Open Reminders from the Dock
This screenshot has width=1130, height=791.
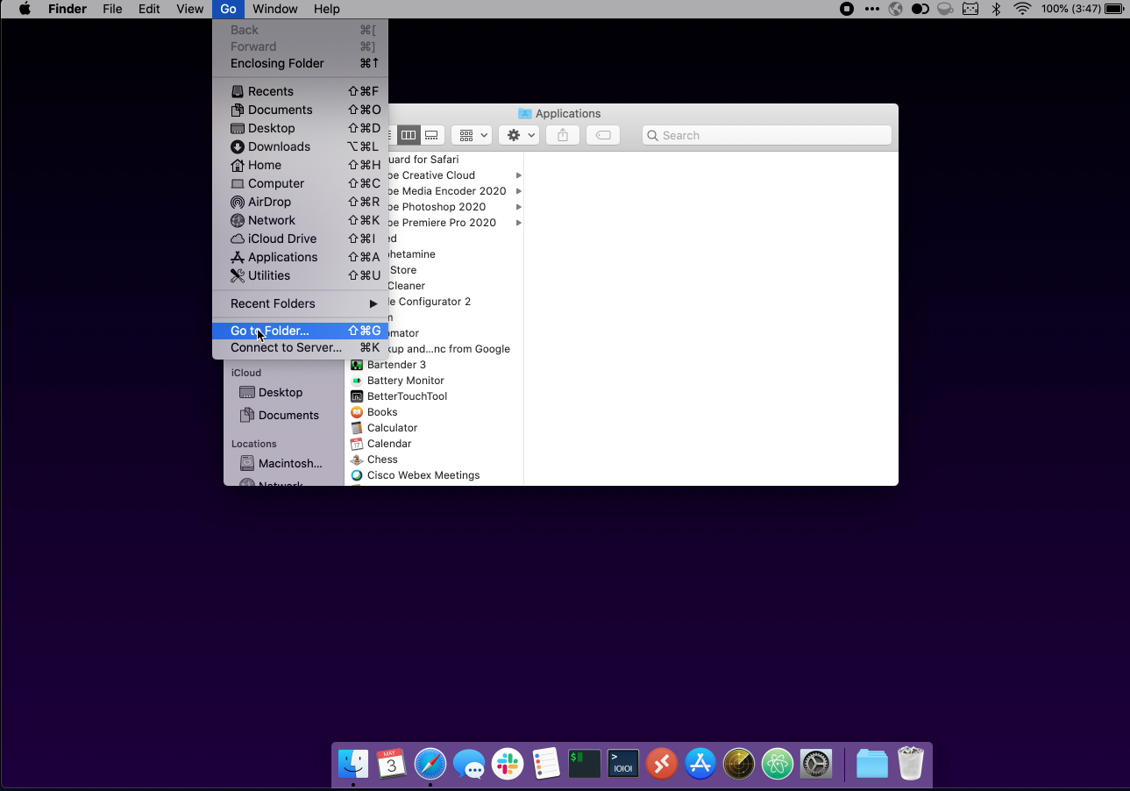(x=546, y=764)
